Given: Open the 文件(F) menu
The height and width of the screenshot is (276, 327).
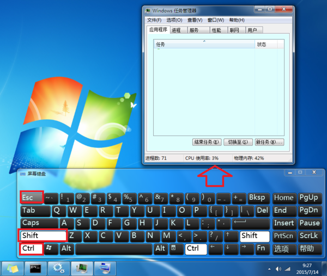Looking at the screenshot, I should (154, 20).
